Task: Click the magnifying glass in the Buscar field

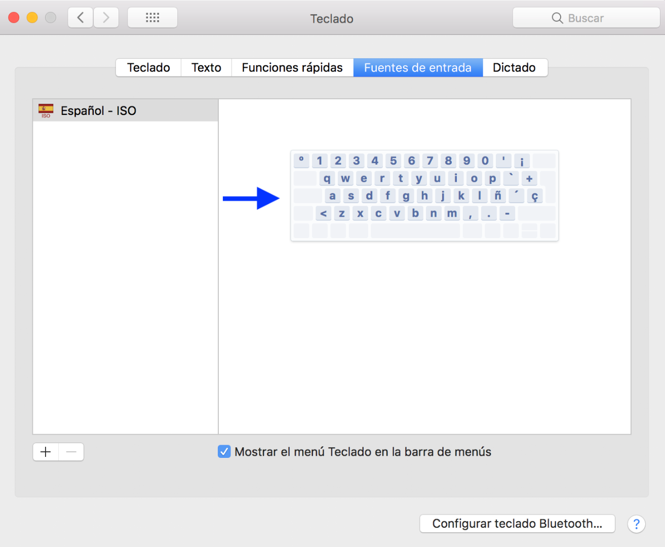Action: [x=557, y=18]
